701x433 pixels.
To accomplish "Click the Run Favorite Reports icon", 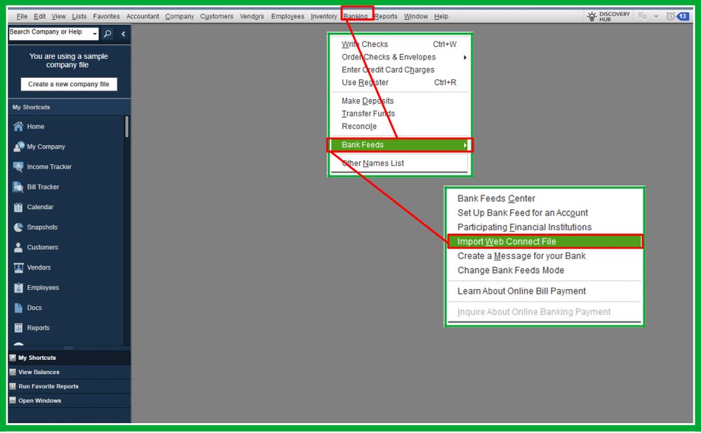I will coord(13,387).
